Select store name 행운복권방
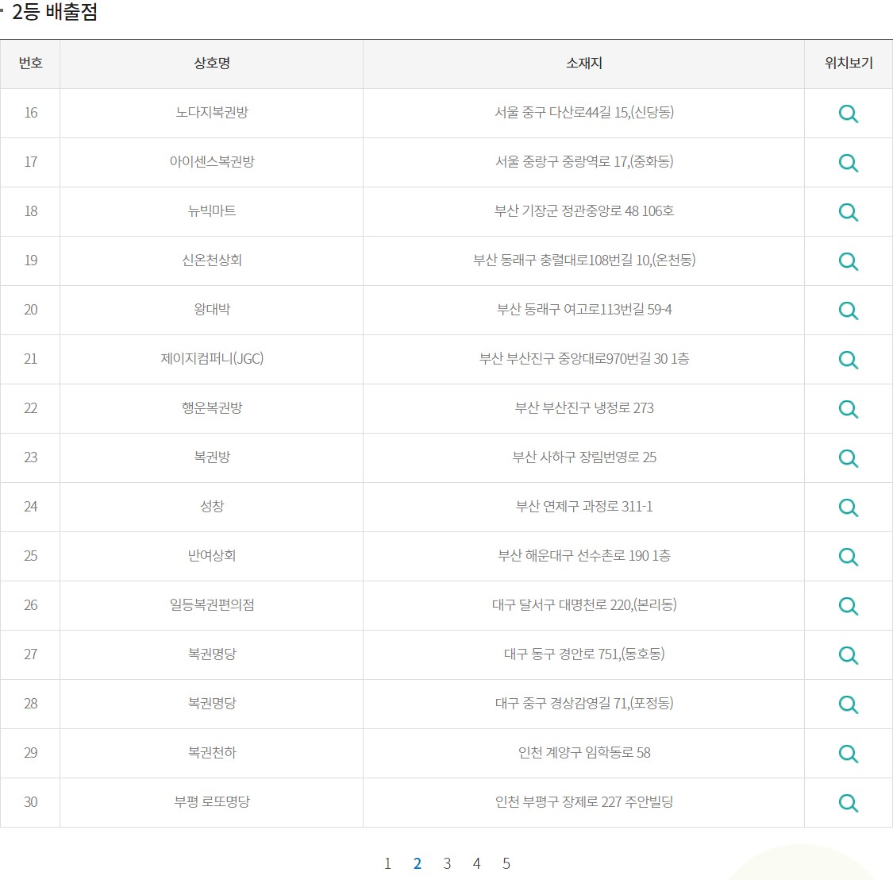Screen dimensions: 893x880 click(212, 407)
